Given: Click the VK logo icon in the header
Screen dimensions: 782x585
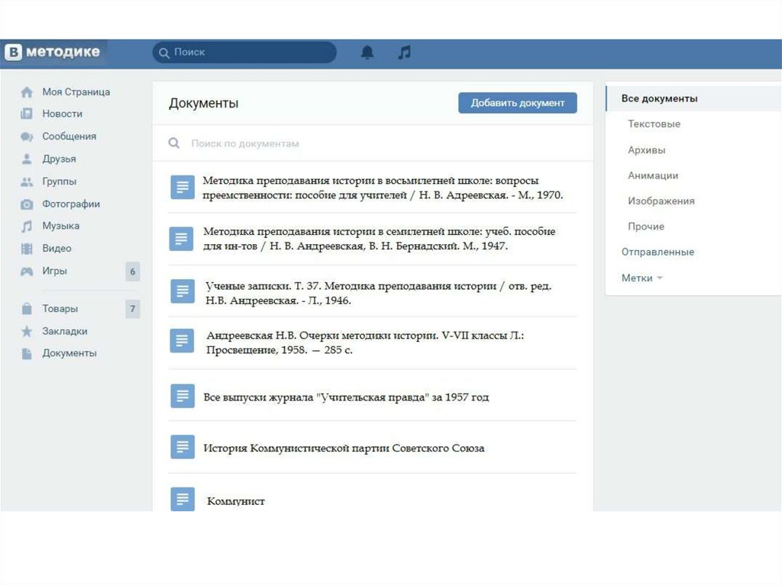Looking at the screenshot, I should point(14,52).
